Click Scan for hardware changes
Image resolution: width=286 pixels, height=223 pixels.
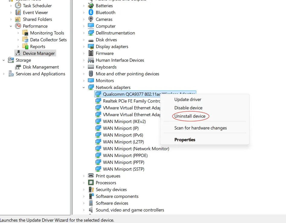pos(201,128)
